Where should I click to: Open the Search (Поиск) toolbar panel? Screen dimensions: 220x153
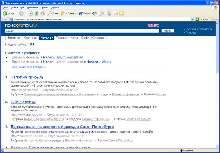coord(53,13)
